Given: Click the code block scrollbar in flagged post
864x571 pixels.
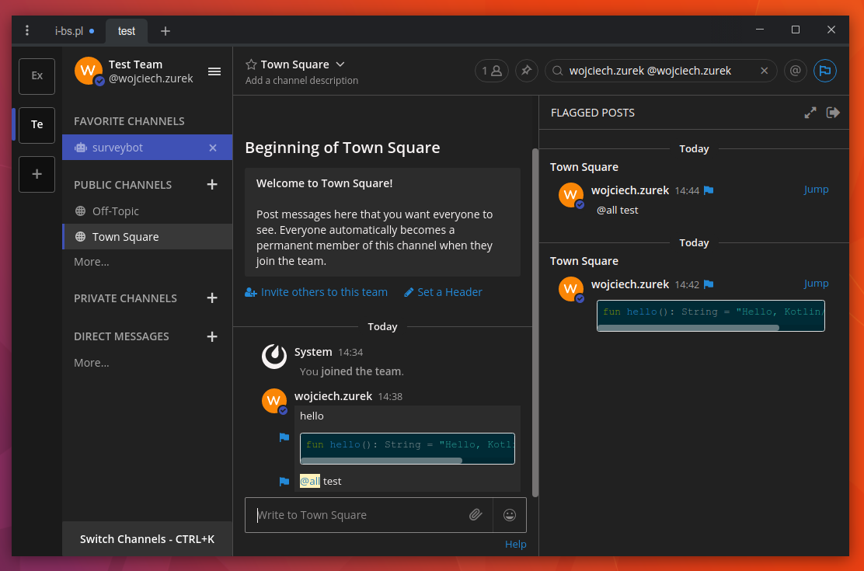Looking at the screenshot, I should [688, 328].
